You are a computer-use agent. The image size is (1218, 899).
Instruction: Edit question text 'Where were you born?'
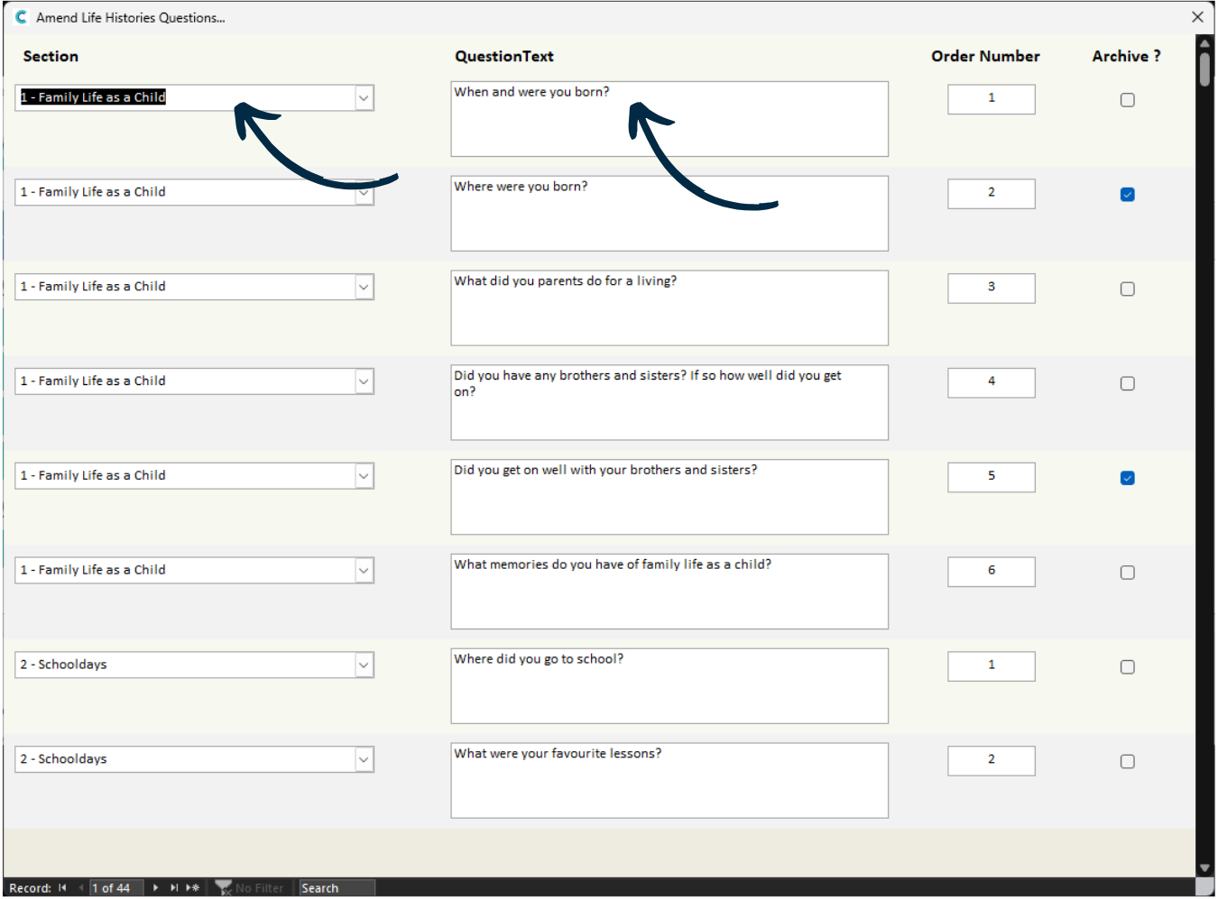click(669, 214)
